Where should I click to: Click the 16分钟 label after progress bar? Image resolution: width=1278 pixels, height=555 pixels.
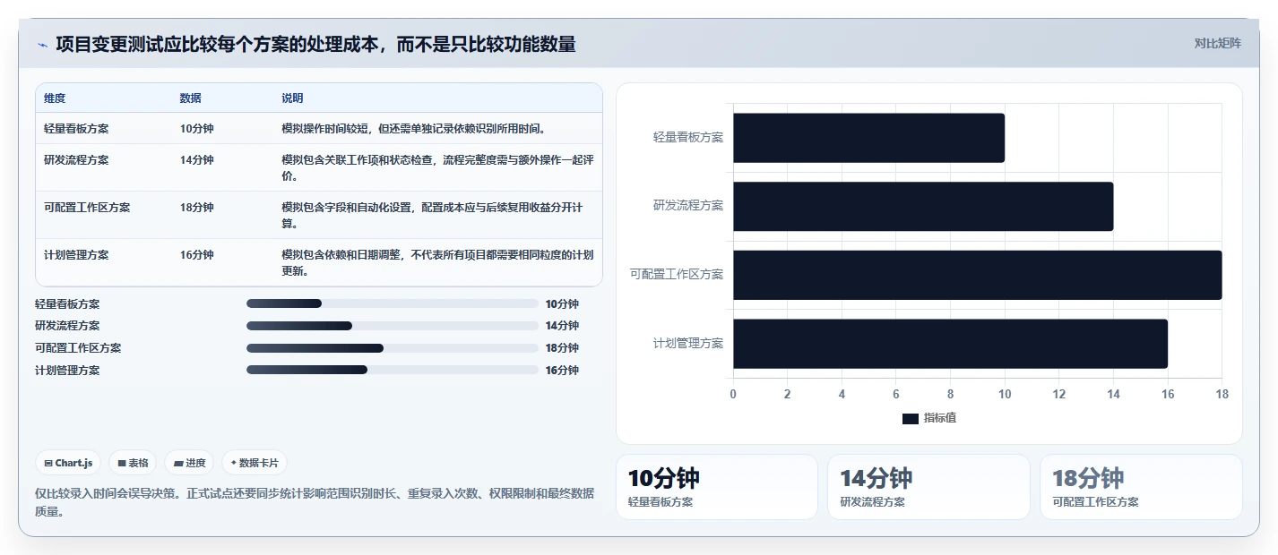click(562, 371)
